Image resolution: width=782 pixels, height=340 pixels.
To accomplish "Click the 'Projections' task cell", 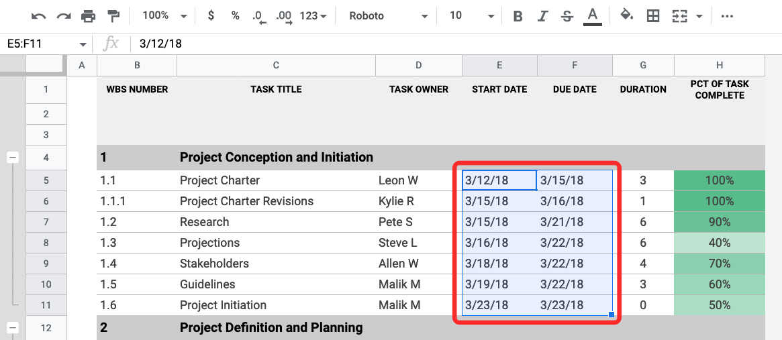I will (x=276, y=243).
